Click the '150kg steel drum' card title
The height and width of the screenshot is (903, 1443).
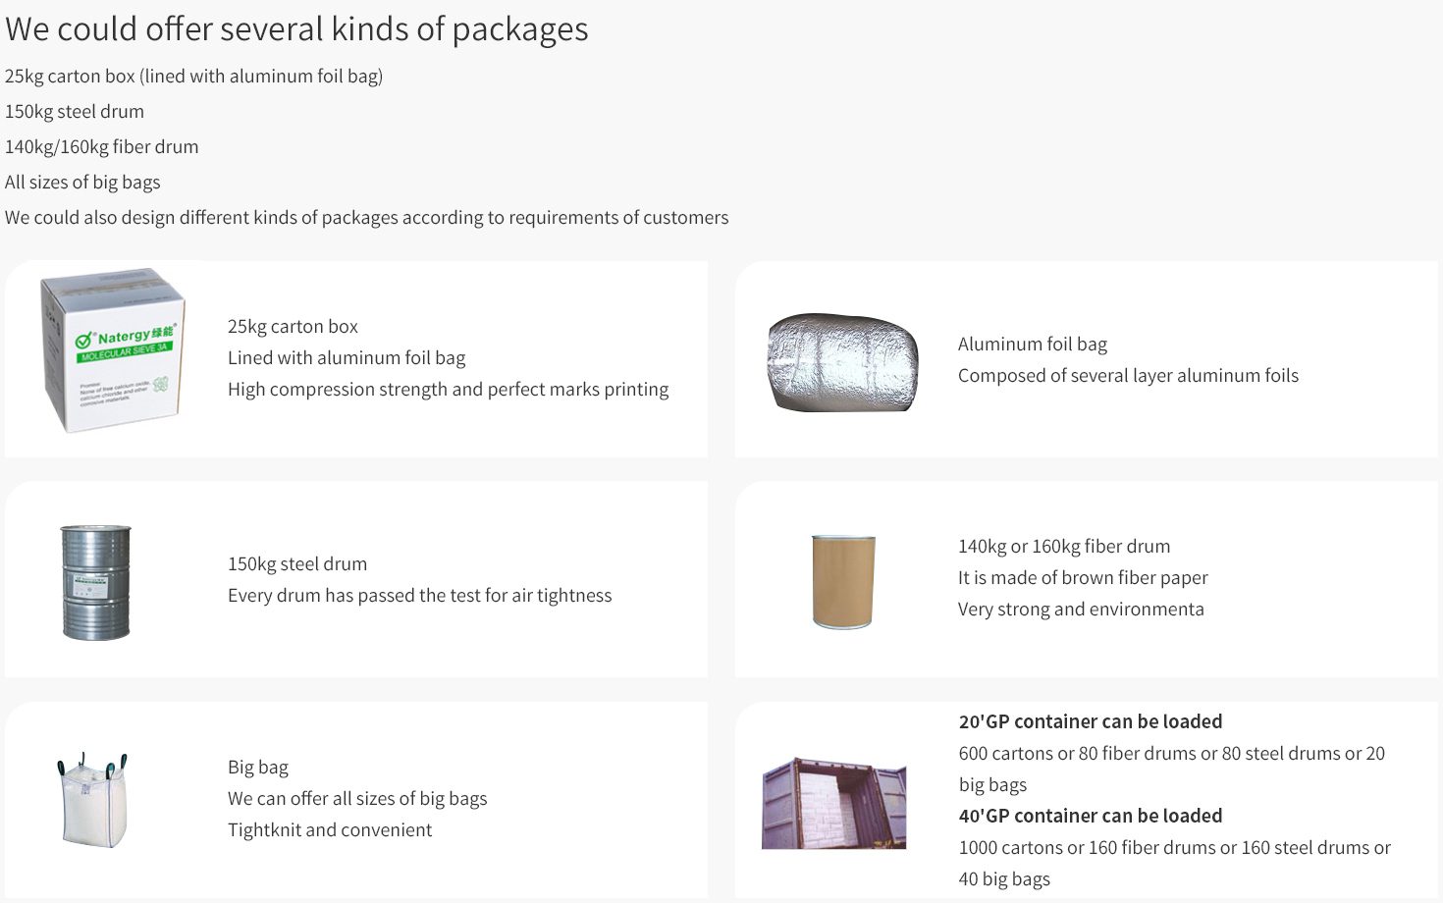(x=297, y=563)
